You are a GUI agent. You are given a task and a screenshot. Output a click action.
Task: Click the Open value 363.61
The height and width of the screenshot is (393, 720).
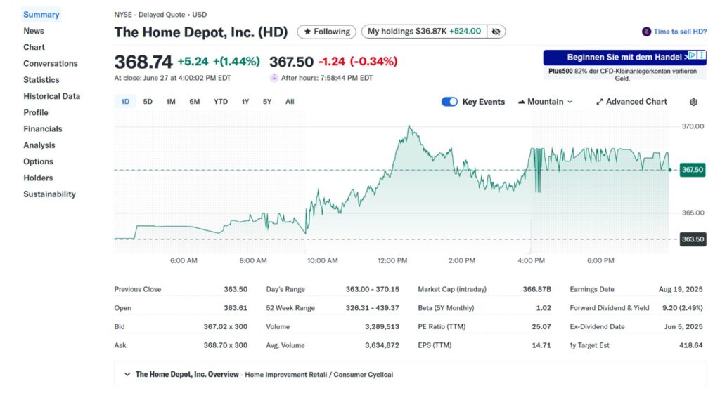click(236, 308)
